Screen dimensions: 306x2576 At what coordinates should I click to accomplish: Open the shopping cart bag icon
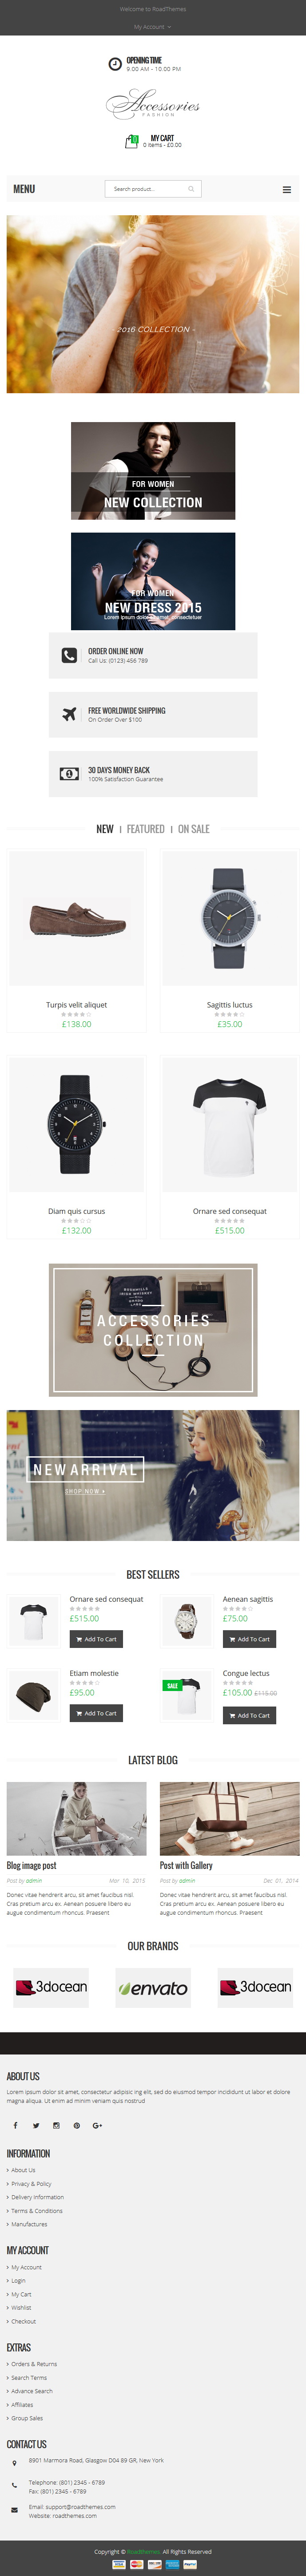(131, 142)
